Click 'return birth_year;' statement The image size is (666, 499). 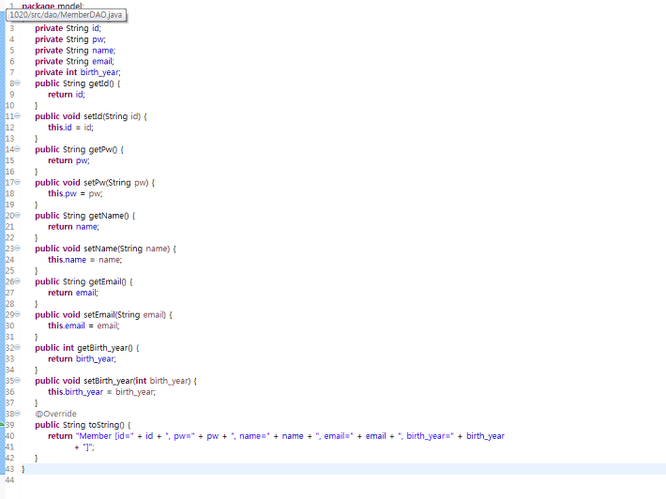point(82,359)
